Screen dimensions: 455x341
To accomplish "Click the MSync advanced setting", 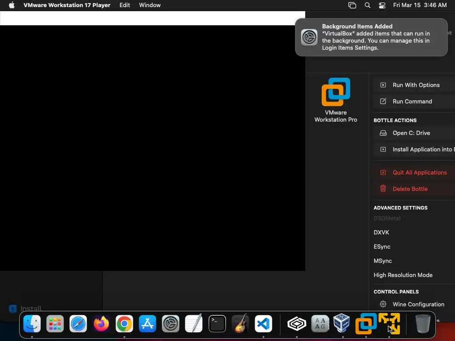I will pos(383,261).
